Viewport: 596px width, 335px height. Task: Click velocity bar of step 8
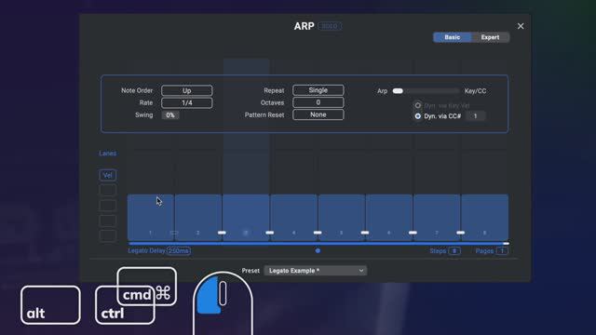484,217
